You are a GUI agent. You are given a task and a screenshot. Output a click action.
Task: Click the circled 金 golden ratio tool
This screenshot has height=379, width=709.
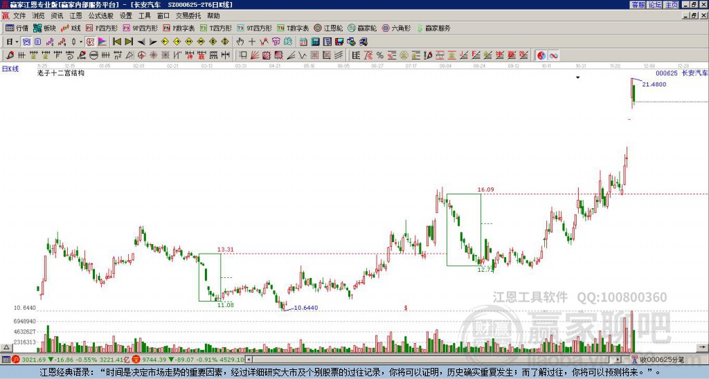click(x=404, y=55)
